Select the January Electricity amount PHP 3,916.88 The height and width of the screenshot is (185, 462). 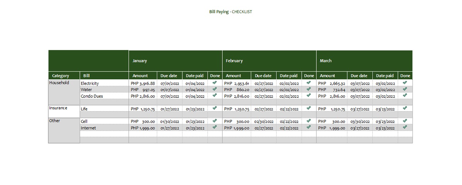point(143,83)
